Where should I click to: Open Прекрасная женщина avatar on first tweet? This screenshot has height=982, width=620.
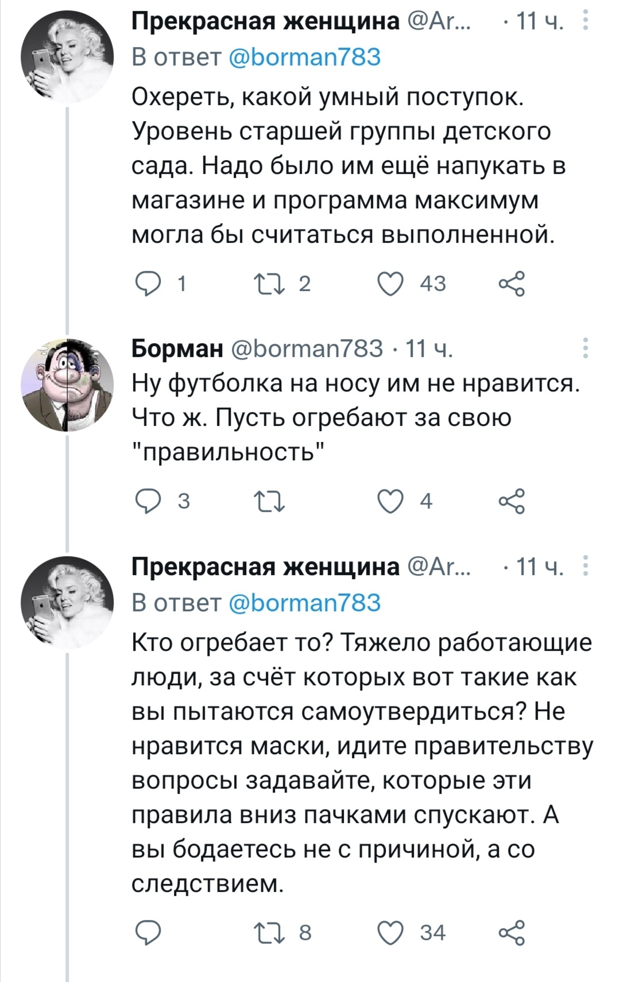click(x=67, y=59)
